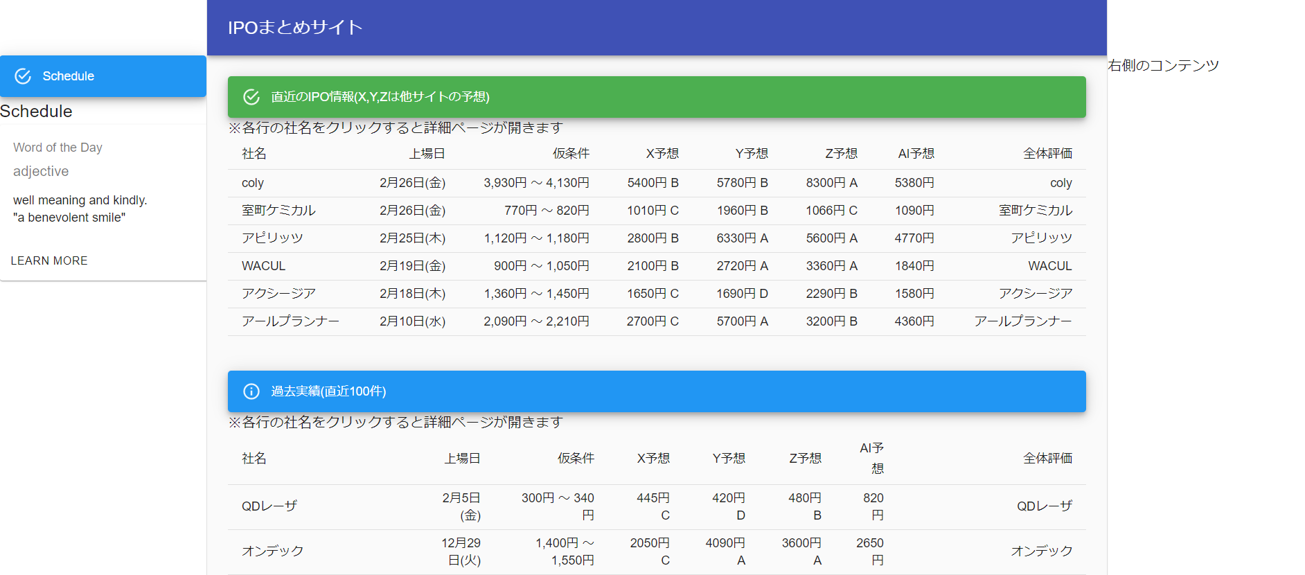Click the checkmark icon in Schedule button
Screen dimensions: 1305x575
(23, 76)
